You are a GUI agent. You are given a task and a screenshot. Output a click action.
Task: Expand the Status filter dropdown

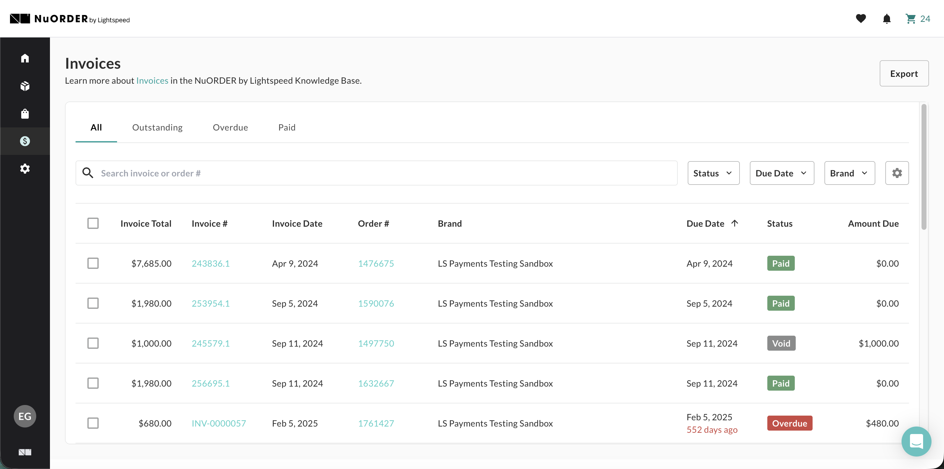[x=714, y=173]
